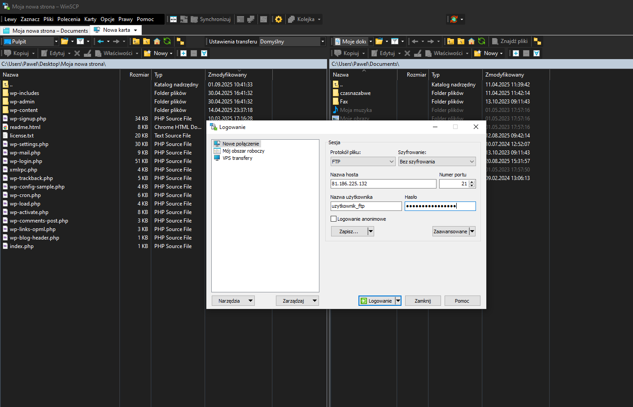
Task: Click unselect files minus icon in left panel
Action: (194, 53)
